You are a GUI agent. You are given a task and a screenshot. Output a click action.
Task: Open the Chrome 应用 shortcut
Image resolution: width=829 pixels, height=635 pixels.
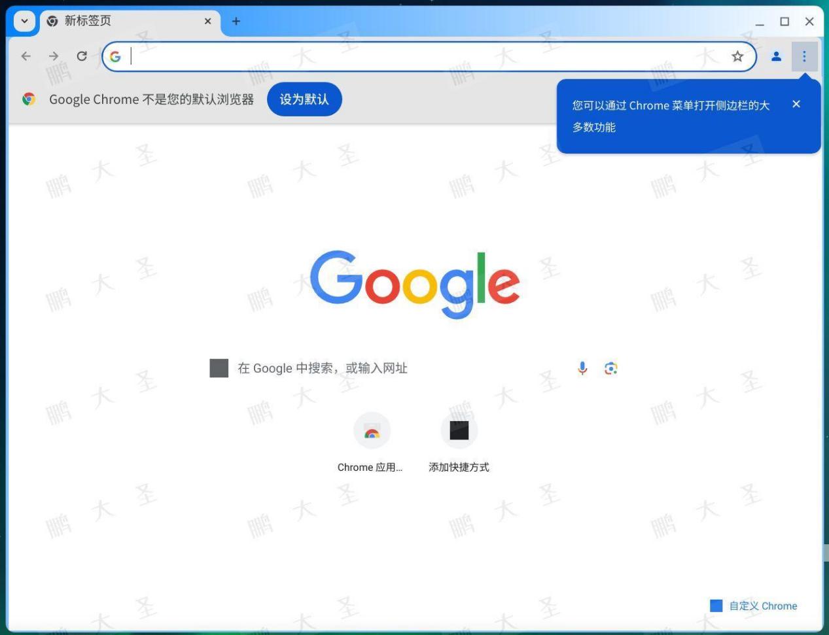(x=372, y=430)
